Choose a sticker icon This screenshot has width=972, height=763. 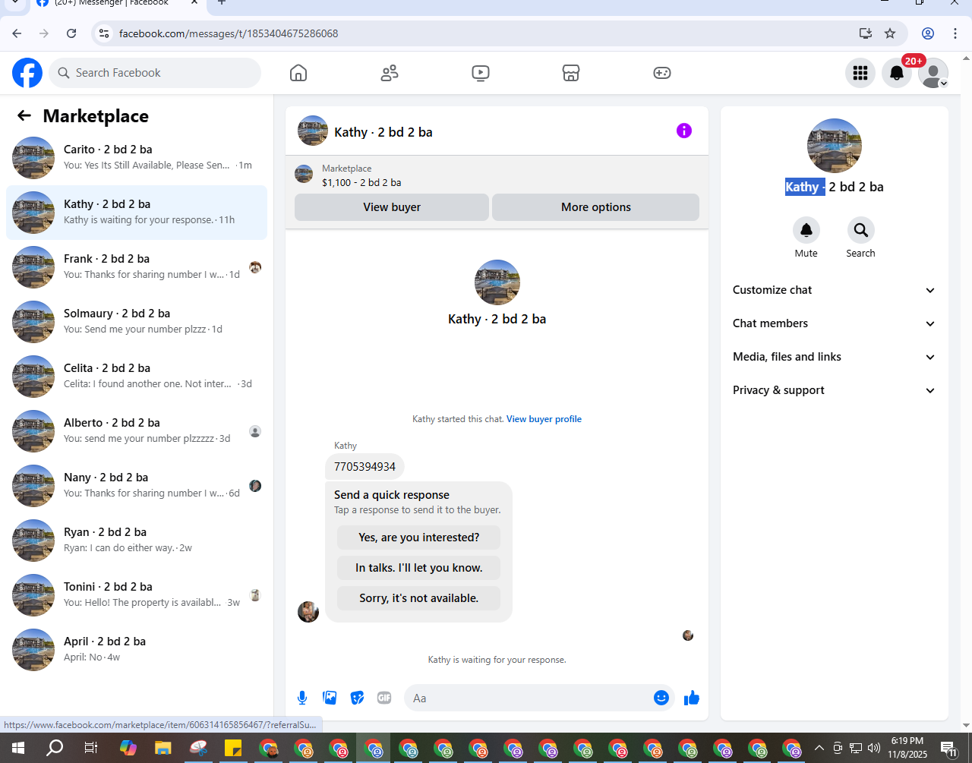(357, 698)
